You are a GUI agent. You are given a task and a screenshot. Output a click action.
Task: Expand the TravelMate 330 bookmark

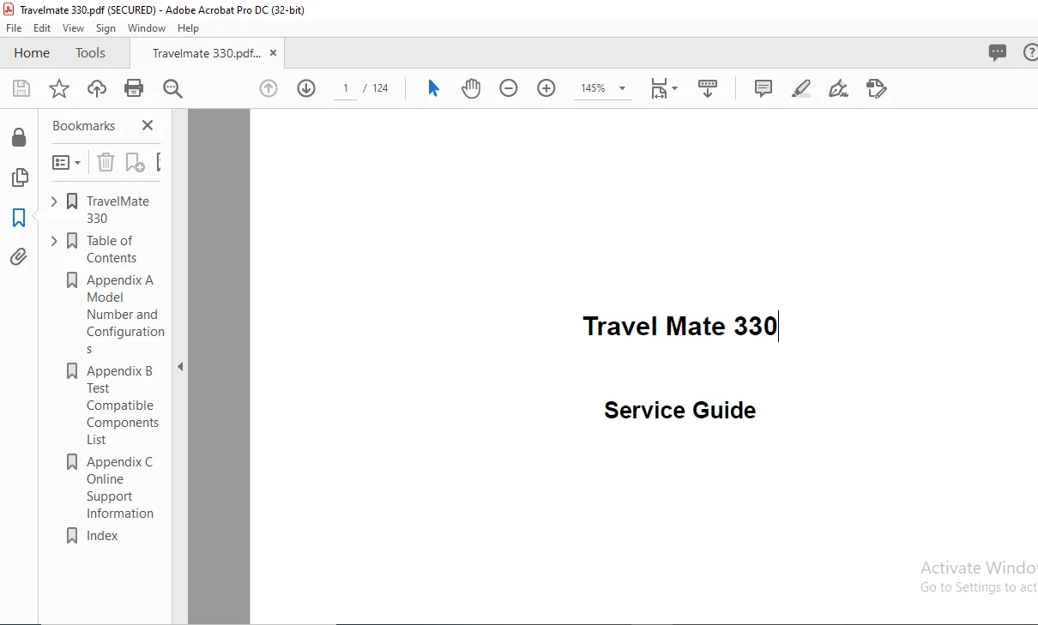click(54, 201)
